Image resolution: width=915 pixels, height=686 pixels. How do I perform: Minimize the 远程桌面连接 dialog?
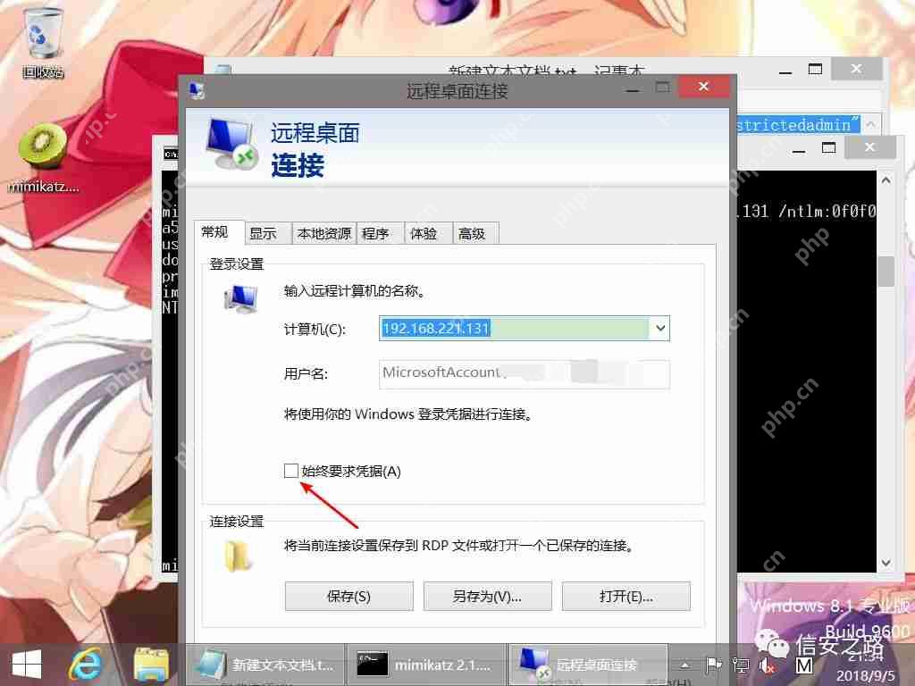click(x=633, y=89)
